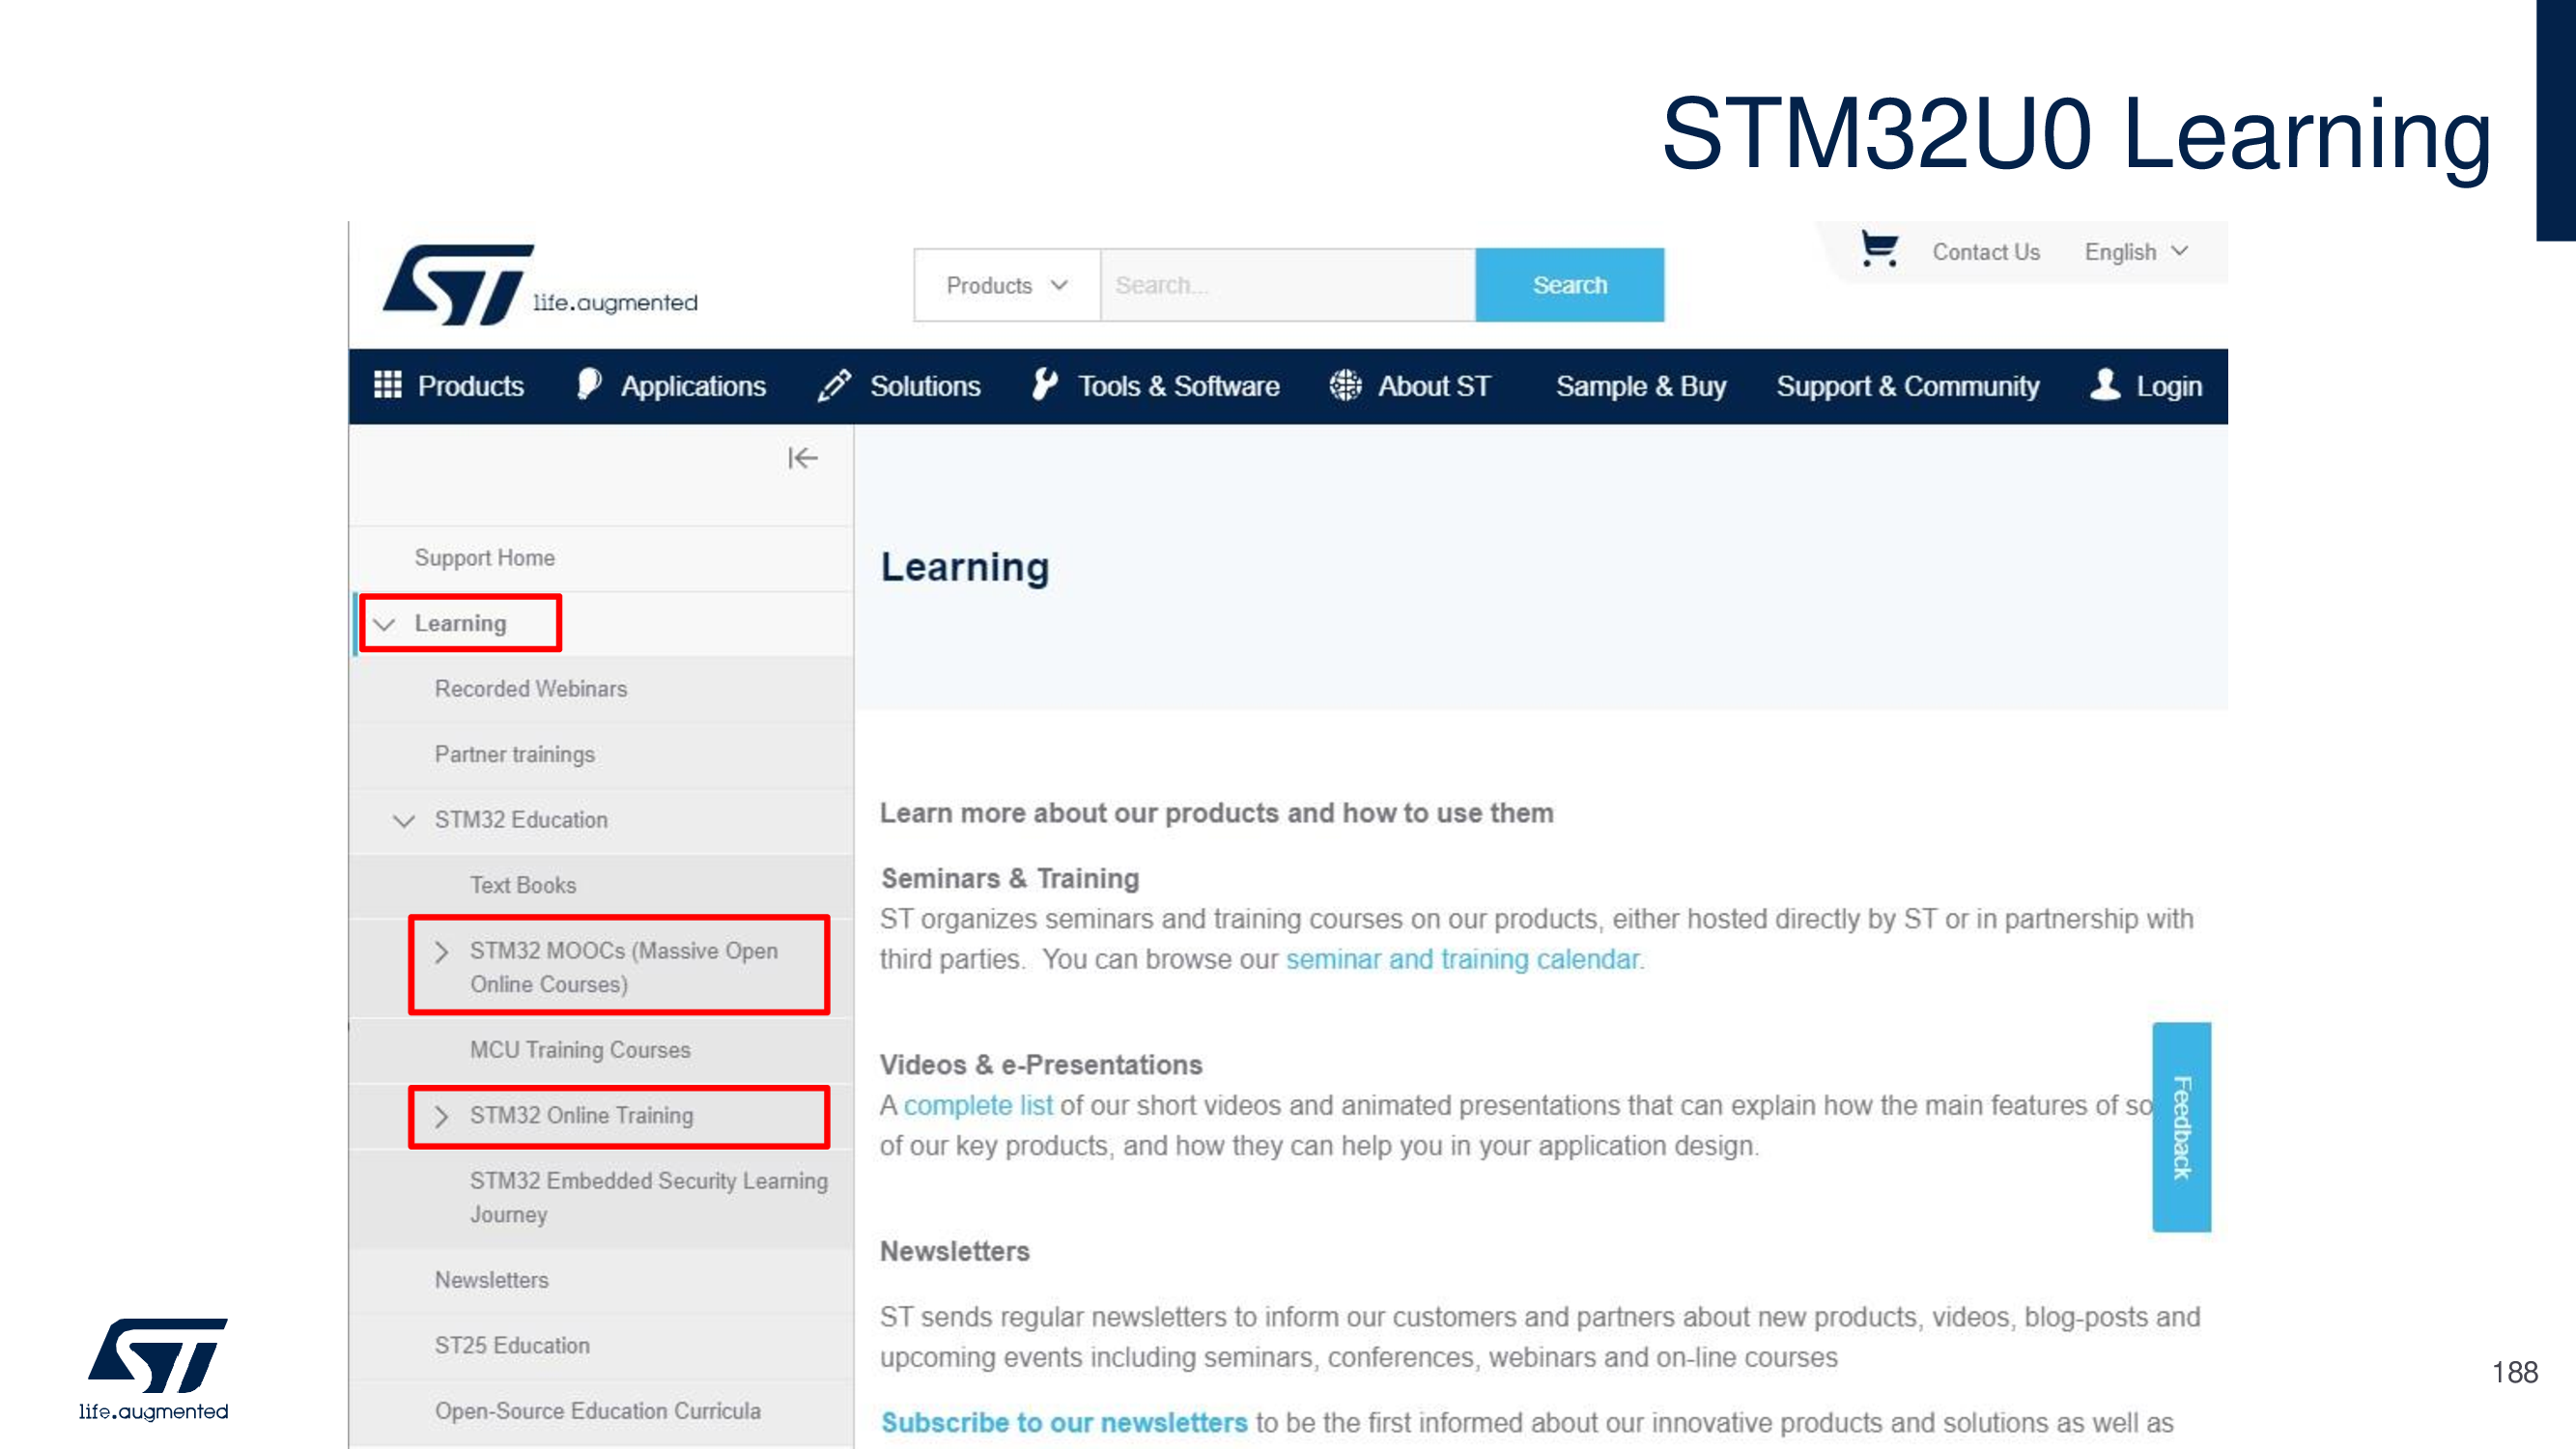Collapse the Learning section chevron
This screenshot has height=1450, width=2576.
tap(385, 624)
